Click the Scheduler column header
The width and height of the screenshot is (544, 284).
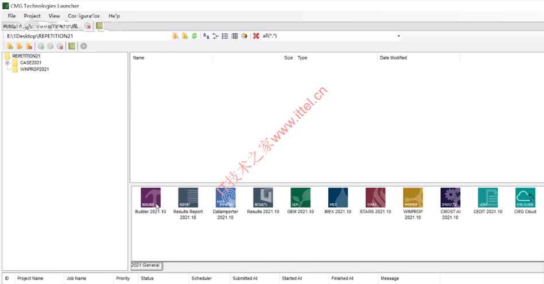[x=209, y=278]
